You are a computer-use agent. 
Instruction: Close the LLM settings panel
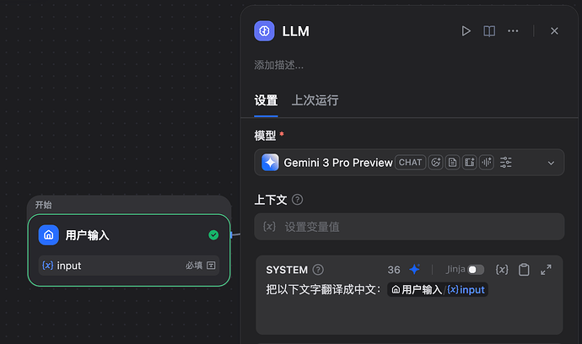pos(554,31)
